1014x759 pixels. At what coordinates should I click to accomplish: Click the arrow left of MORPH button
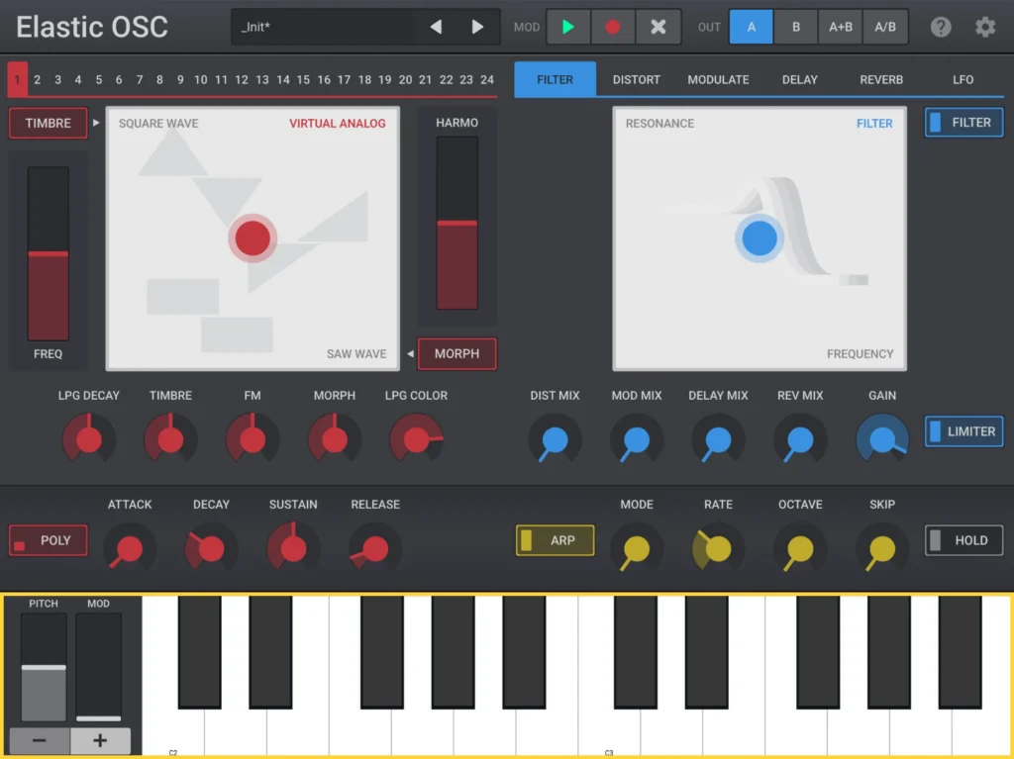pos(410,353)
